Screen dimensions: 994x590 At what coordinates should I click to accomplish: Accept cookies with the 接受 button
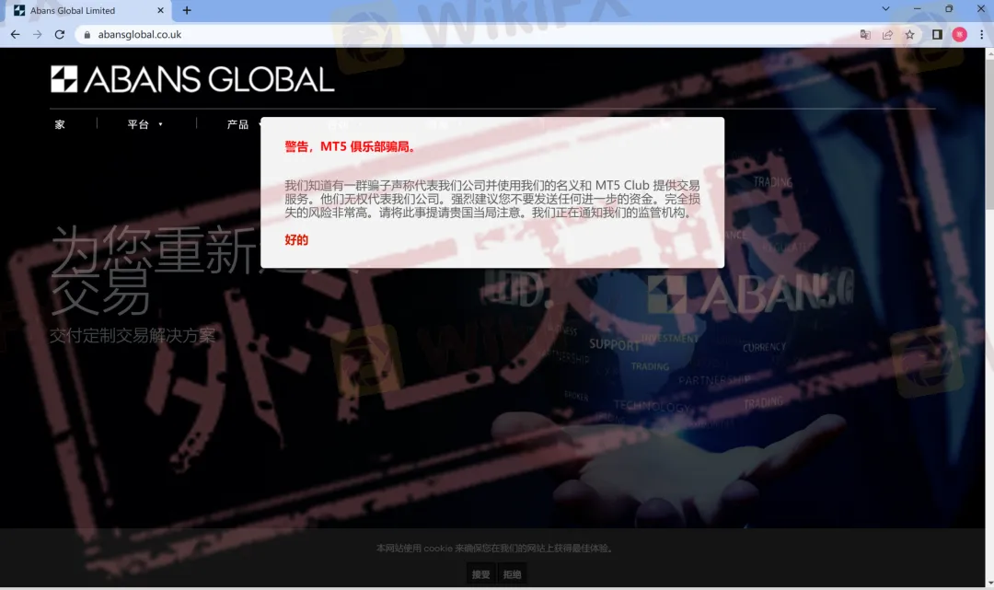[x=481, y=574]
